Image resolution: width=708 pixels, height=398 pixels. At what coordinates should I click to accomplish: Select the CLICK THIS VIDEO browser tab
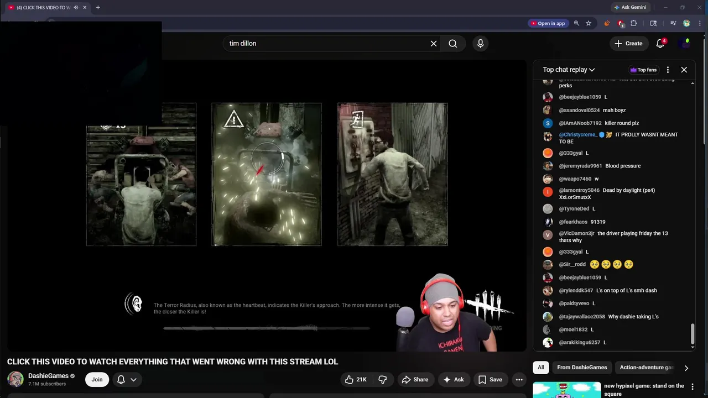43,7
